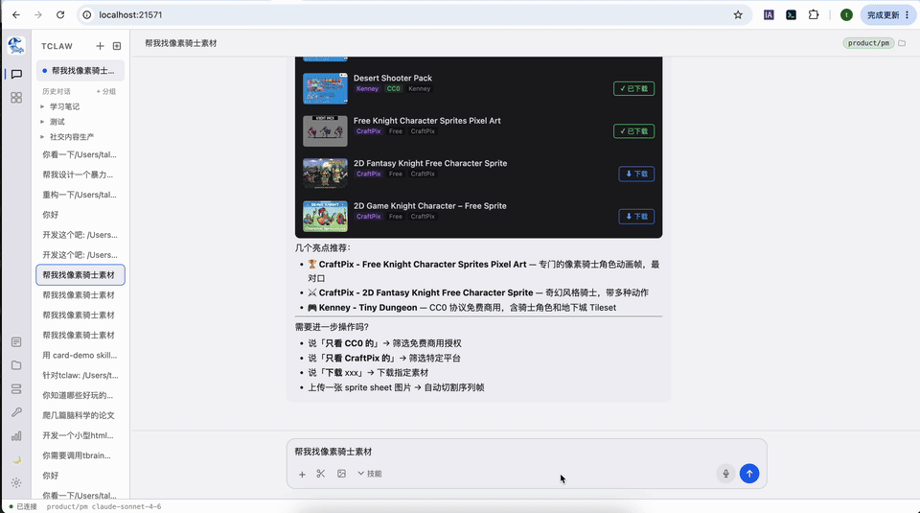Viewport: 920px width, 513px height.
Task: Toggle dark mode moon icon
Action: [x=16, y=459]
